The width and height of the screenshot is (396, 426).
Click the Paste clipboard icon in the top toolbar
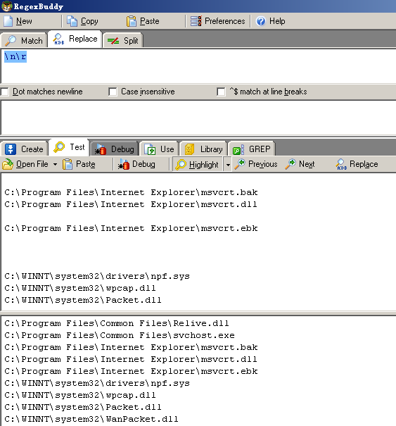(x=132, y=21)
